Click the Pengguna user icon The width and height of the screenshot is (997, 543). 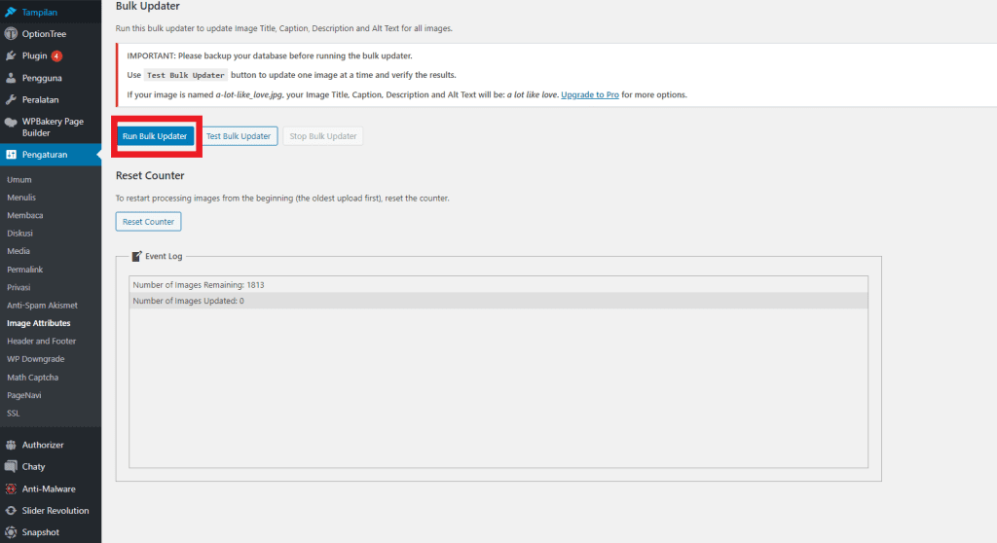click(x=11, y=78)
